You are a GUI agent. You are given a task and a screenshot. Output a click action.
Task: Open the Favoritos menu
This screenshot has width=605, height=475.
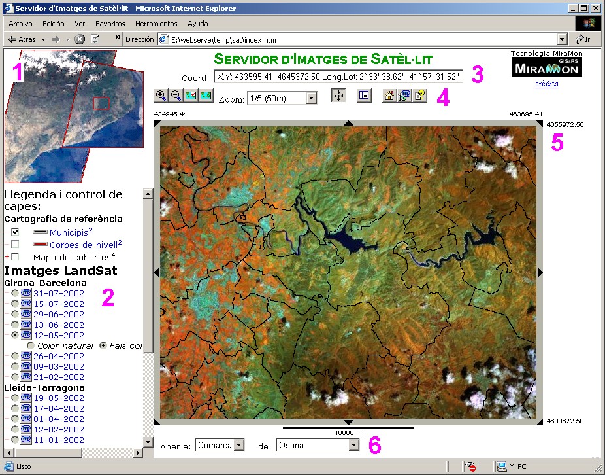coord(110,24)
